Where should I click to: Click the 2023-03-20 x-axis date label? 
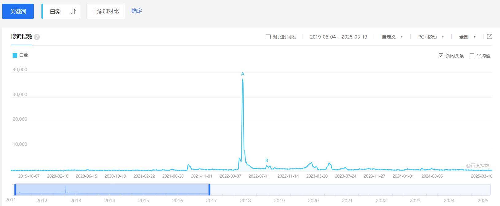pos(317,176)
